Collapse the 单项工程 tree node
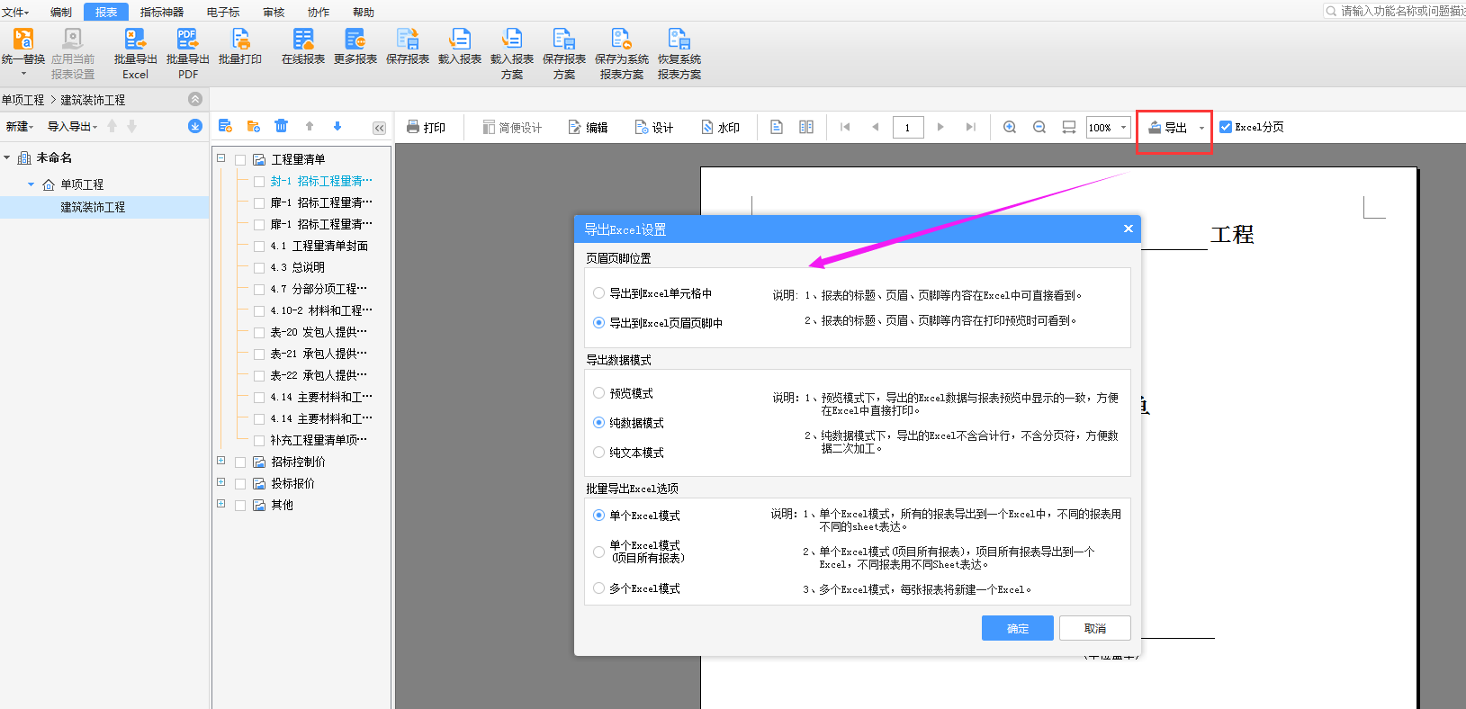Viewport: 1466px width, 709px height. coord(31,184)
